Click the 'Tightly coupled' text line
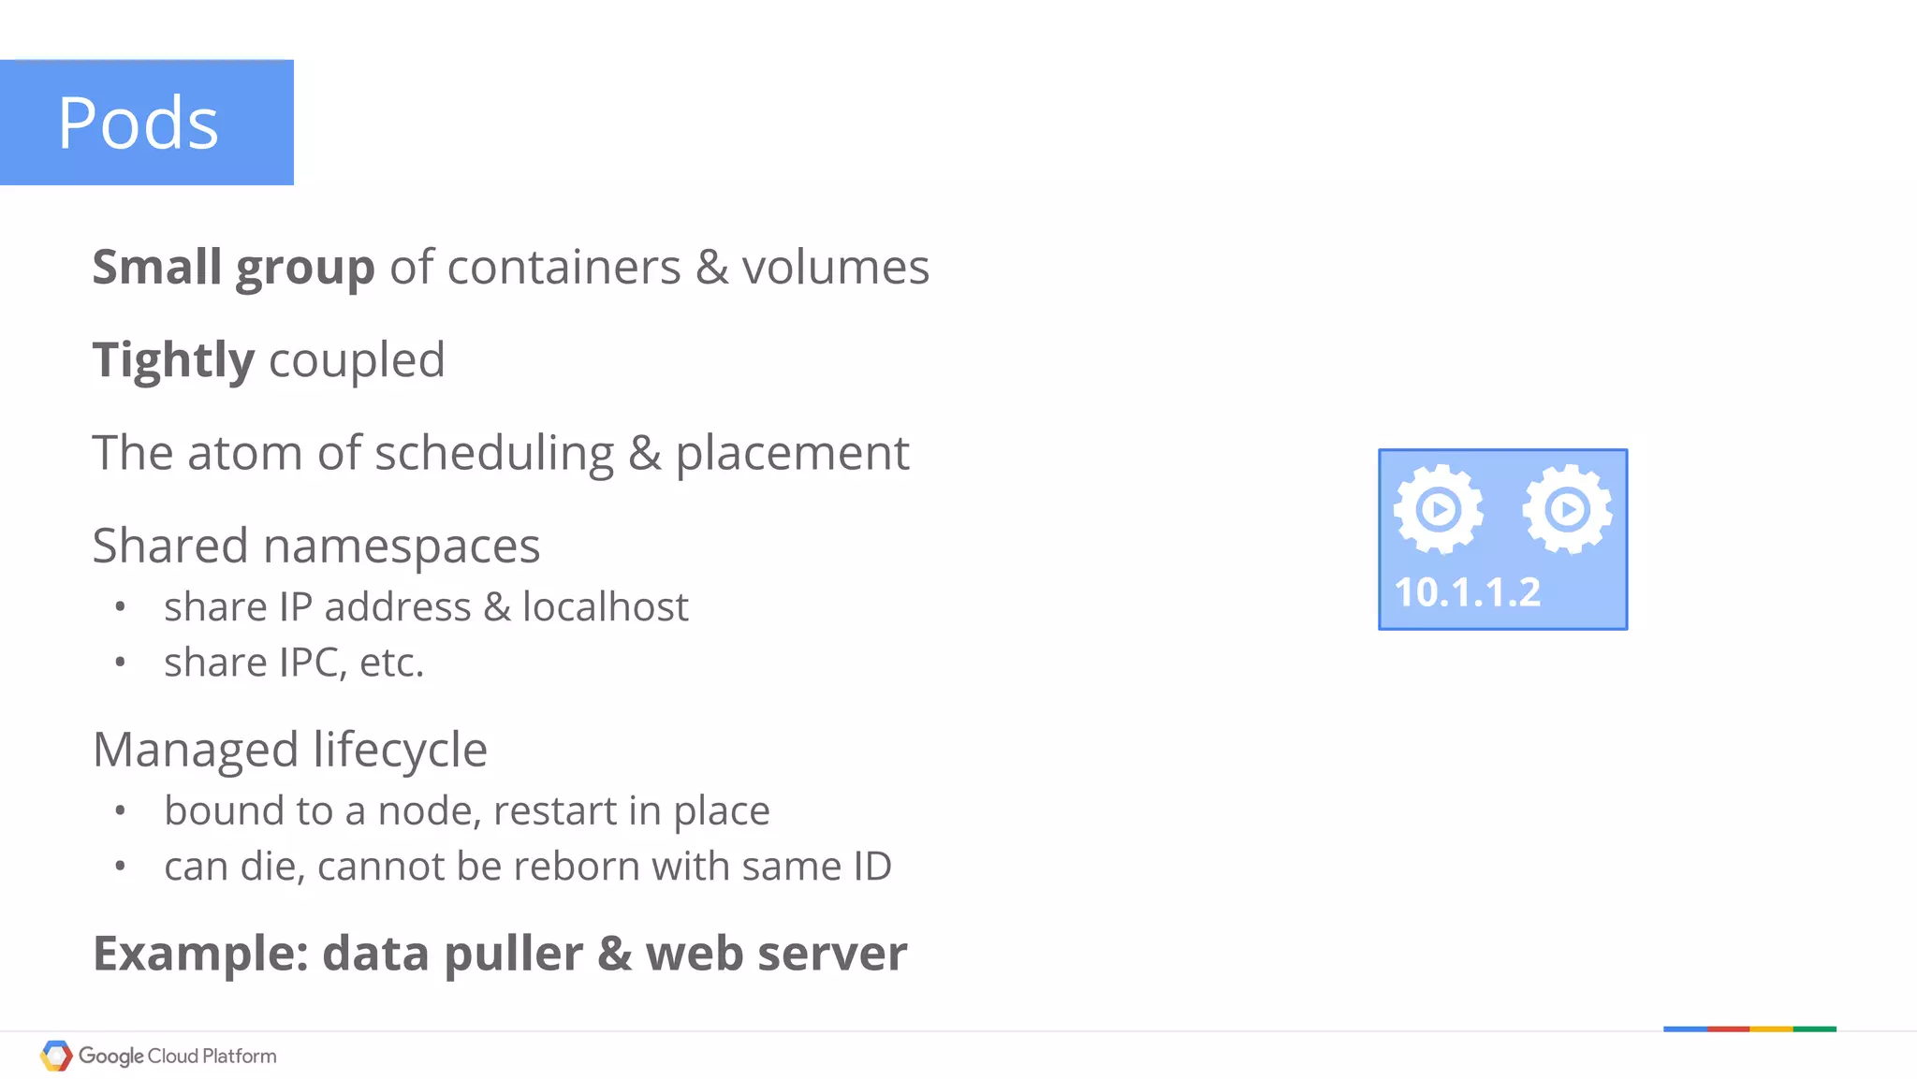1917x1079 pixels. coord(269,360)
